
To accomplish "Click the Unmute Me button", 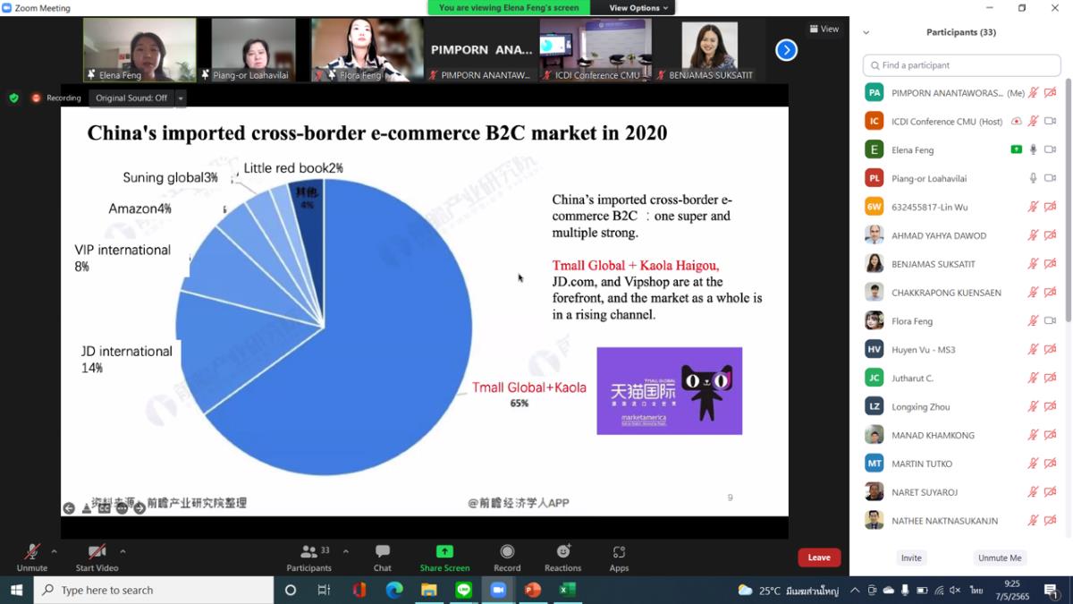I will tap(1000, 557).
